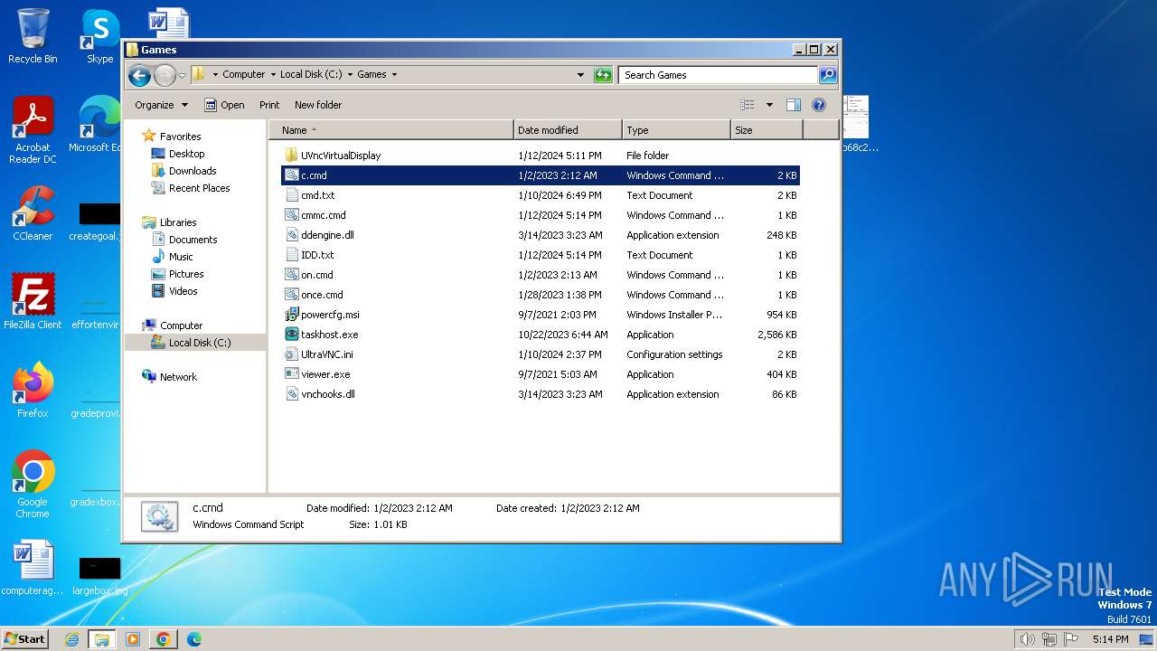Select Desktop in Favorites
The height and width of the screenshot is (651, 1157).
(x=186, y=154)
